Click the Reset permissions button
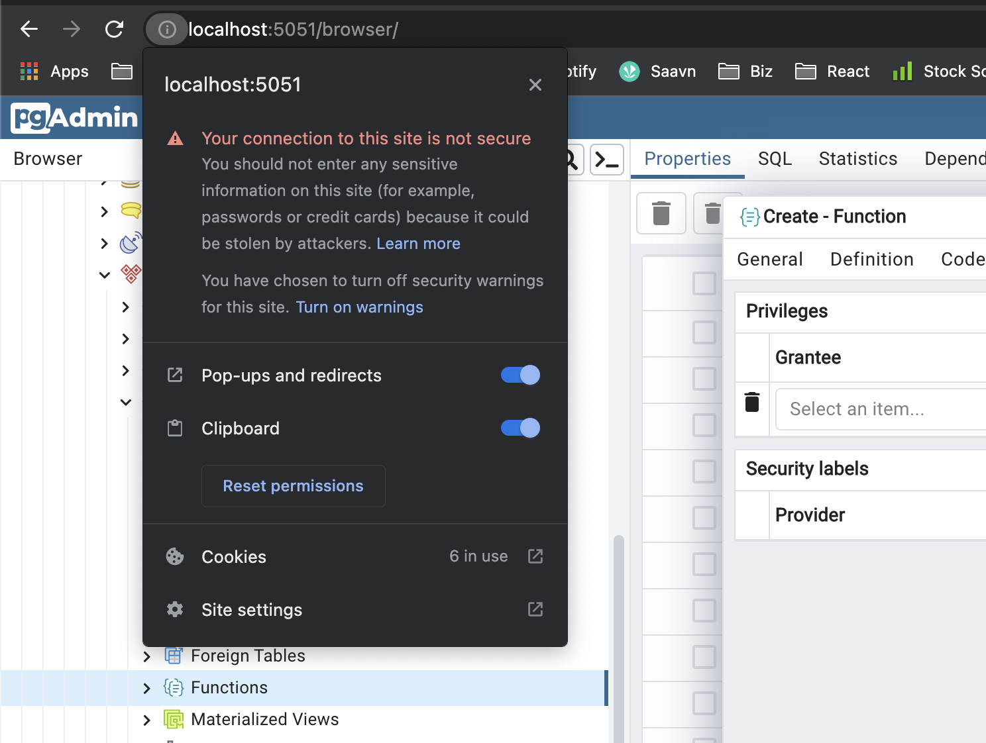The image size is (986, 743). click(x=293, y=486)
